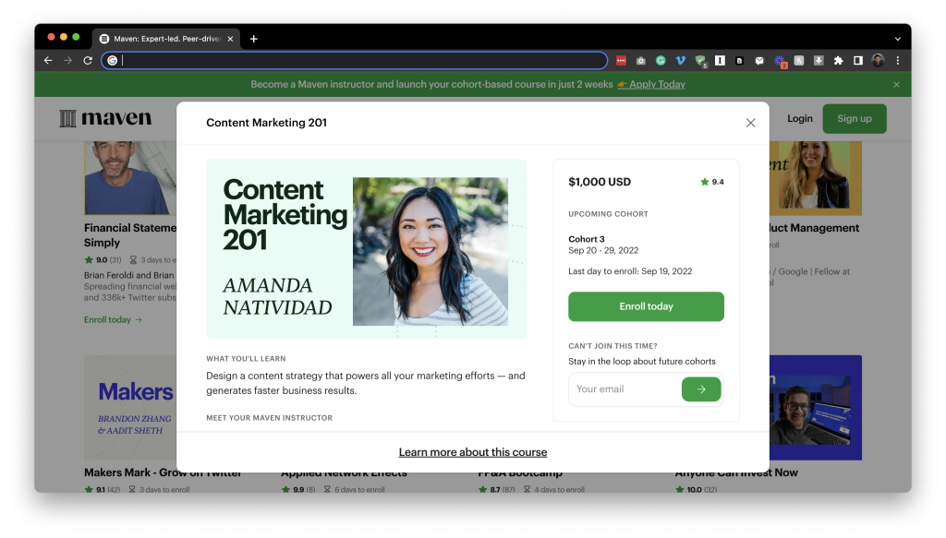Click the Cohort 3 label

click(587, 239)
